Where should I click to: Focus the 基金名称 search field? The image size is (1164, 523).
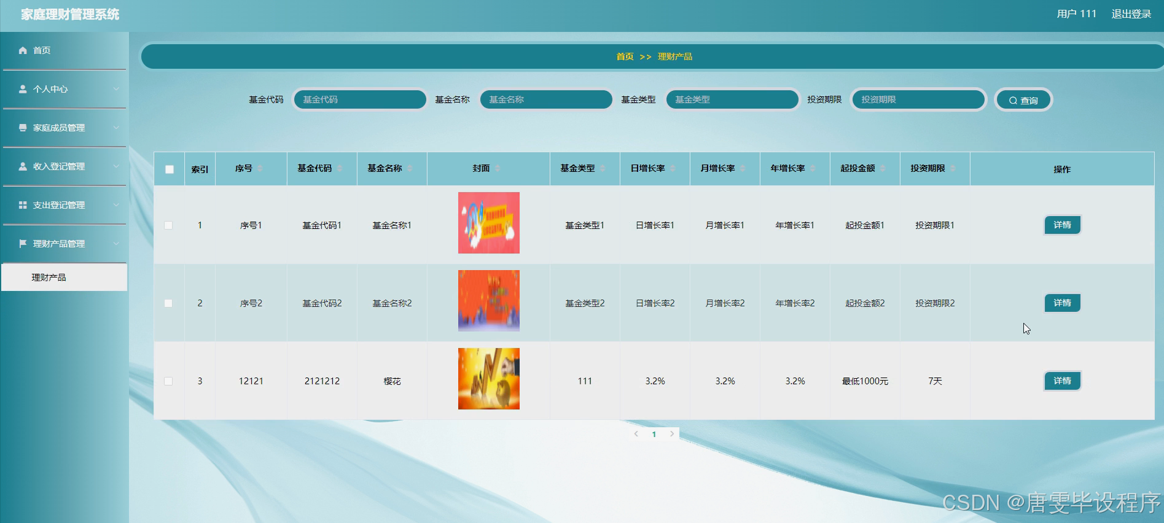pyautogui.click(x=546, y=99)
